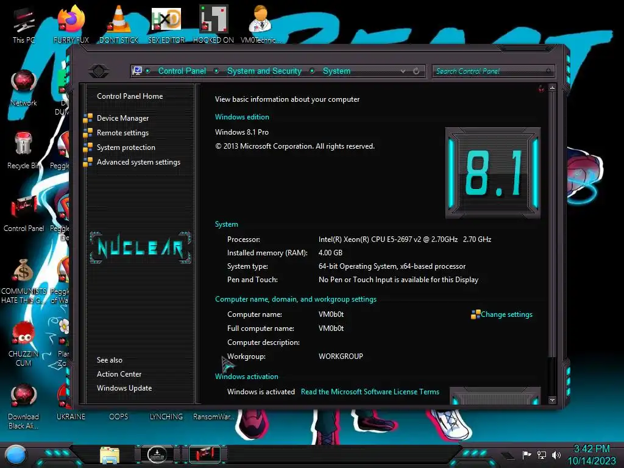Expand the separator dropdown before System and Security
This screenshot has width=624, height=468.
point(216,71)
